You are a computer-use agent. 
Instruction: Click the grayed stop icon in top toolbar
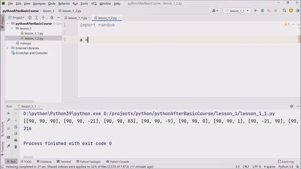(276, 11)
